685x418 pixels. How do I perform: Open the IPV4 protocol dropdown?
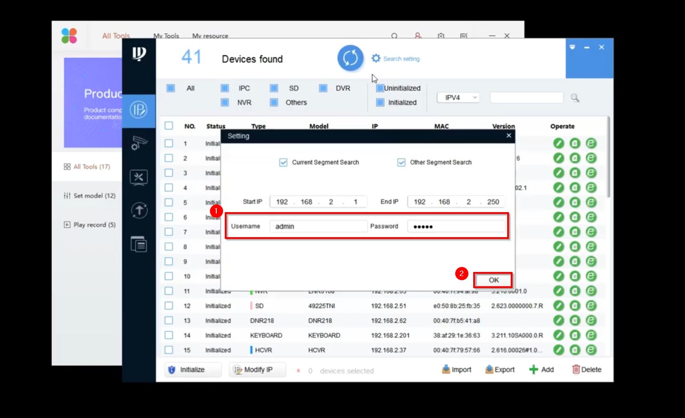(458, 97)
